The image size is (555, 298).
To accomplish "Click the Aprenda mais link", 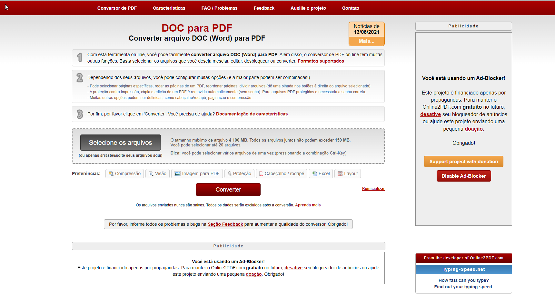I will (x=308, y=205).
